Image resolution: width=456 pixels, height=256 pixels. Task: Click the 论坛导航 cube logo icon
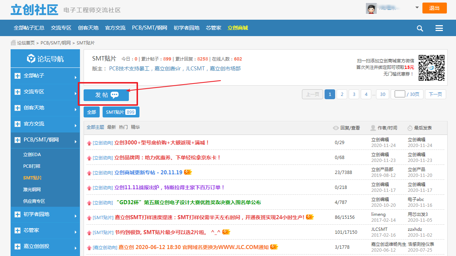click(x=31, y=59)
